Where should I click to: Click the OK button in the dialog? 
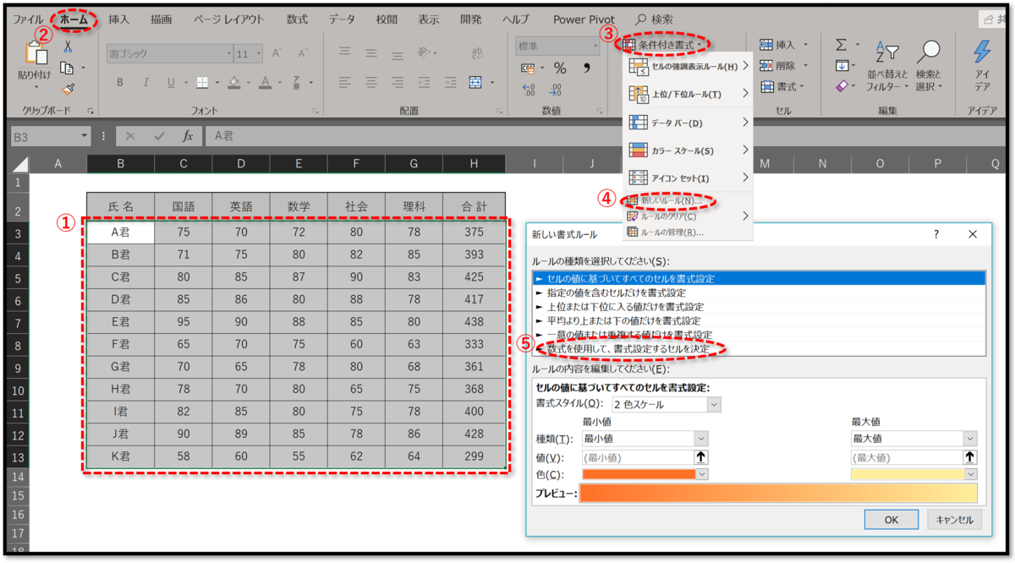(891, 519)
